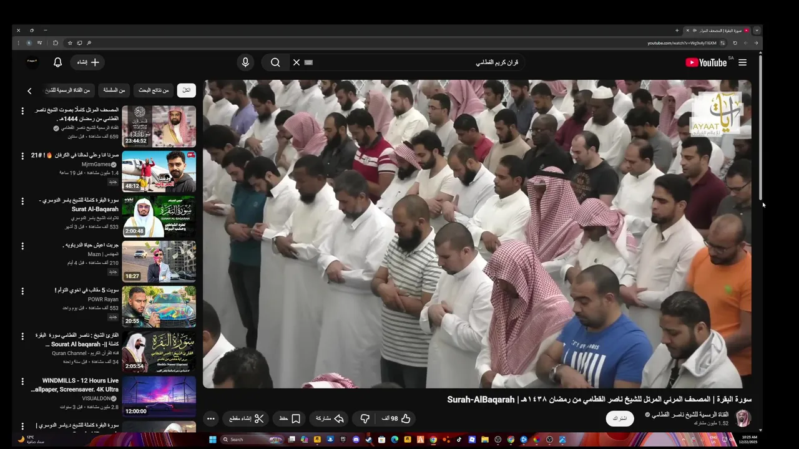Reload the page in browser
Image resolution: width=799 pixels, height=449 pixels.
pos(735,43)
